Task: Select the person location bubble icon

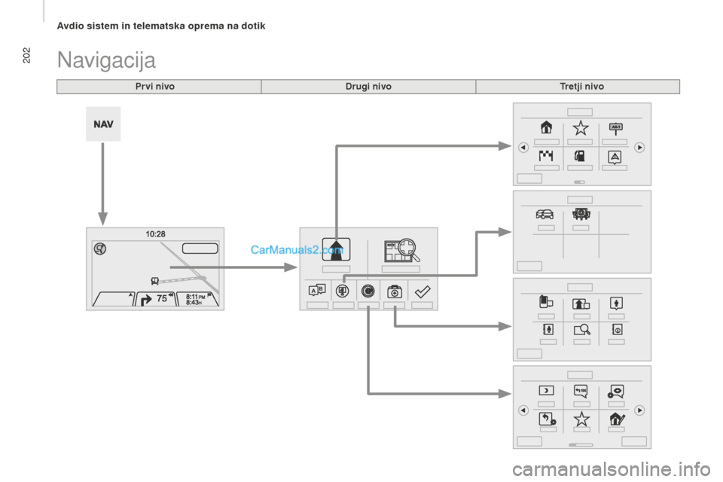Action: [x=617, y=303]
